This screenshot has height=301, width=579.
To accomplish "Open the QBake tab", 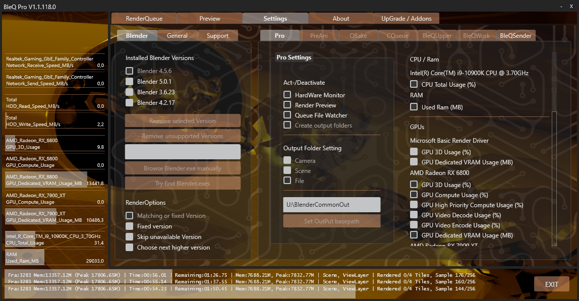I will (358, 35).
